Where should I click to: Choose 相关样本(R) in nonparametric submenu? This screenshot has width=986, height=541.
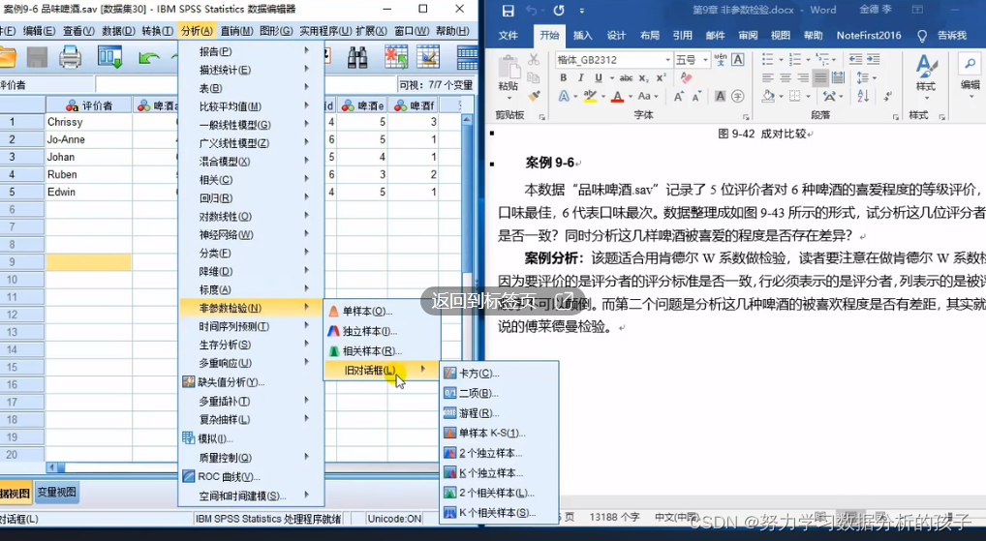click(x=382, y=350)
